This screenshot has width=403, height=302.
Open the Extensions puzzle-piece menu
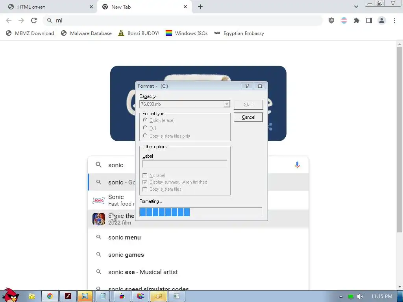357,20
